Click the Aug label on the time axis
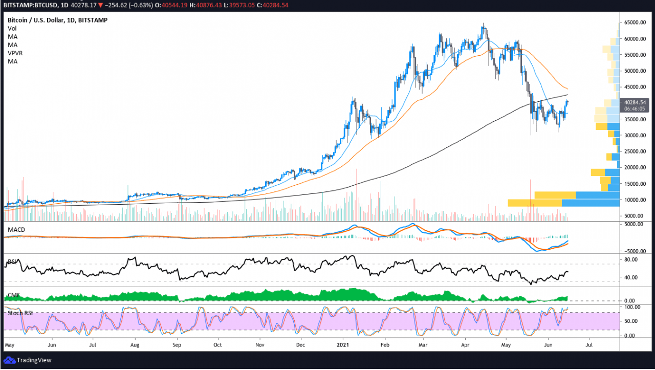This screenshot has height=370, width=655. [x=136, y=346]
